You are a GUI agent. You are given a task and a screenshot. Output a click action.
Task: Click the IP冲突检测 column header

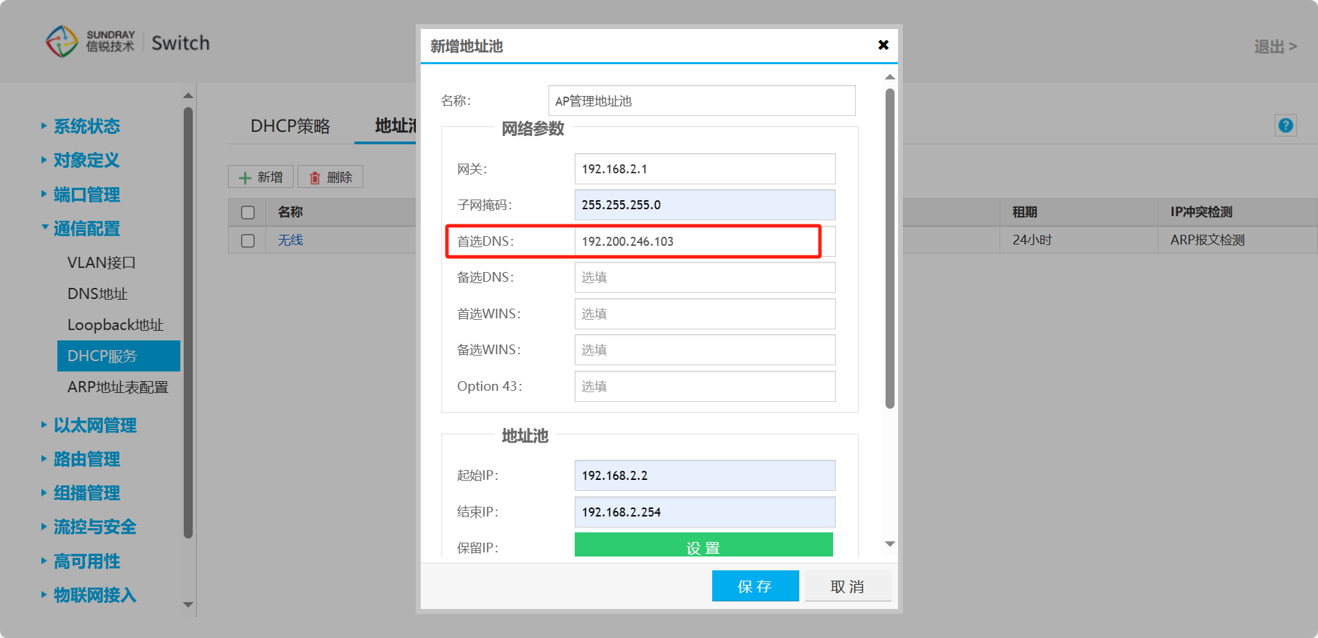click(1201, 212)
